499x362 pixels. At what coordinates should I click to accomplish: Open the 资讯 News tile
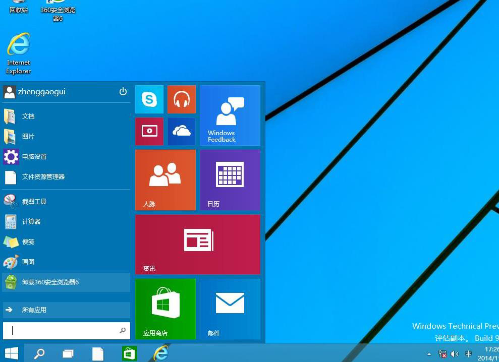(x=198, y=245)
